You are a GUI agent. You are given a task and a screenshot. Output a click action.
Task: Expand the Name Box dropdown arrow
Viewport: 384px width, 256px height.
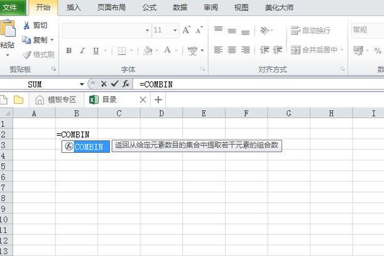tap(82, 84)
